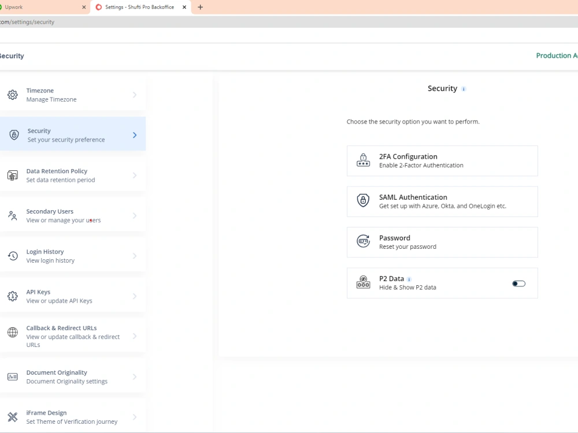578x433 pixels.
Task: Expand the API Keys chevron
Action: pyautogui.click(x=135, y=296)
